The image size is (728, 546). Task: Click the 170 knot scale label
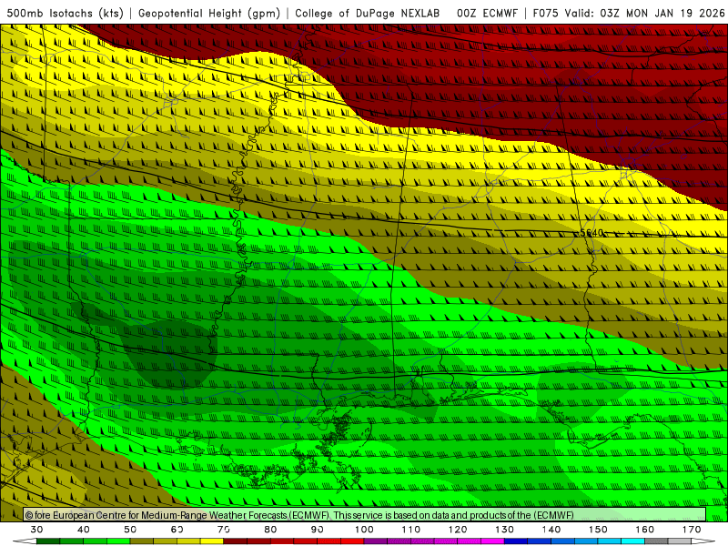692,530
